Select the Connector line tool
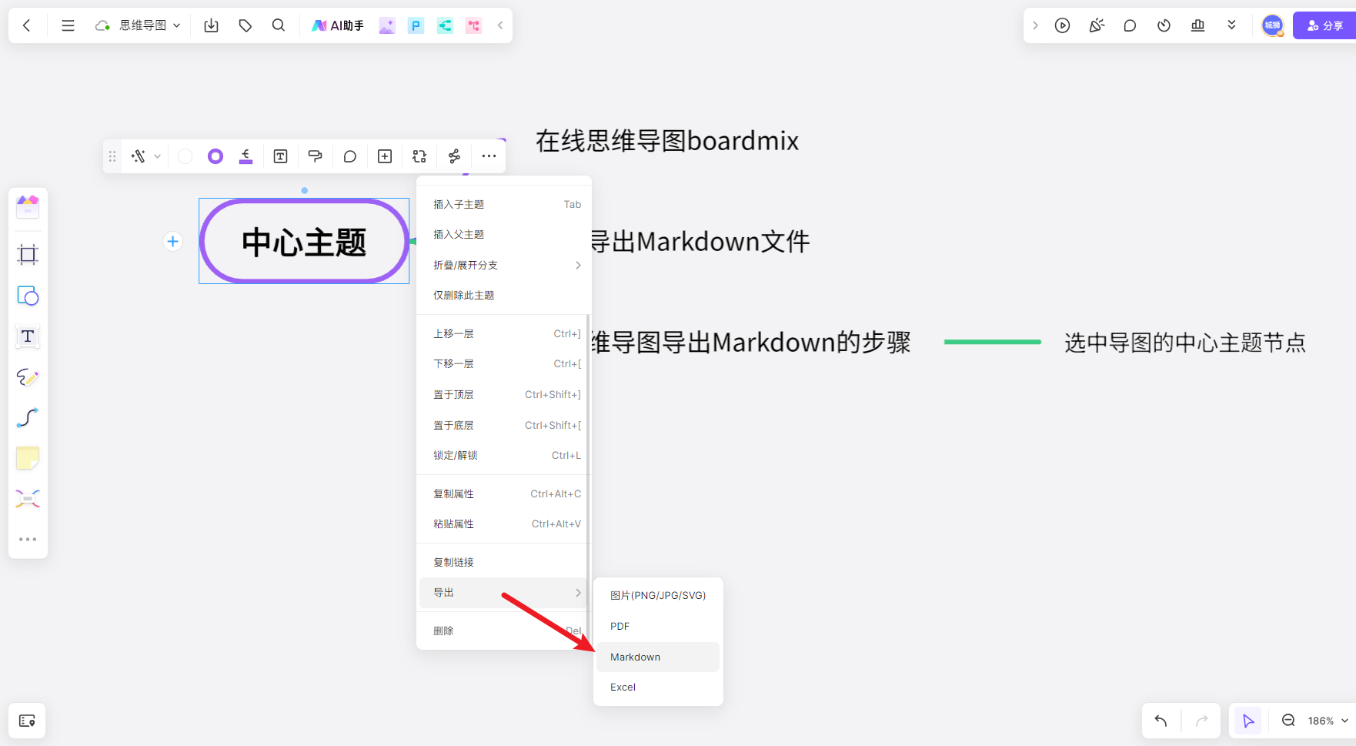 pyautogui.click(x=28, y=418)
